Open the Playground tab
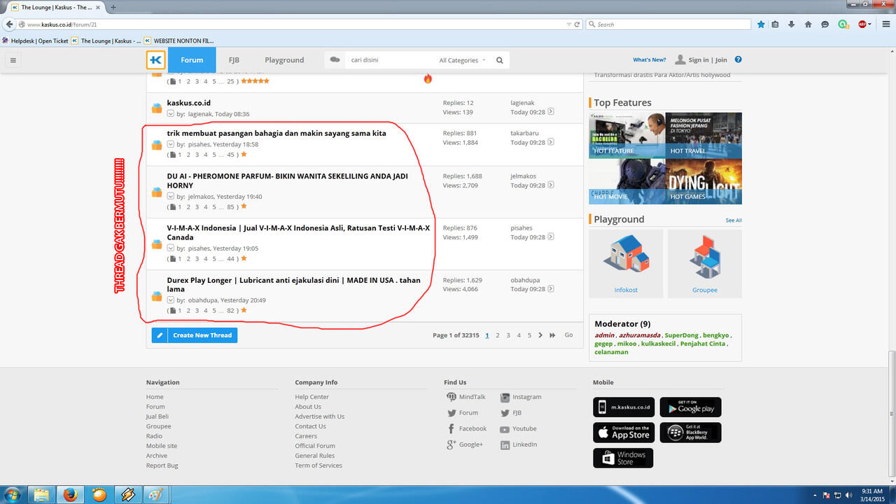The image size is (896, 504). pyautogui.click(x=284, y=60)
